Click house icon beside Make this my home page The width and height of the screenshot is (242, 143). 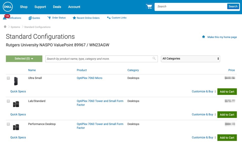pyautogui.click(x=203, y=37)
